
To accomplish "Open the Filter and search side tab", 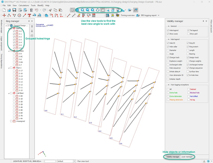I will pyautogui.click(x=211, y=26).
